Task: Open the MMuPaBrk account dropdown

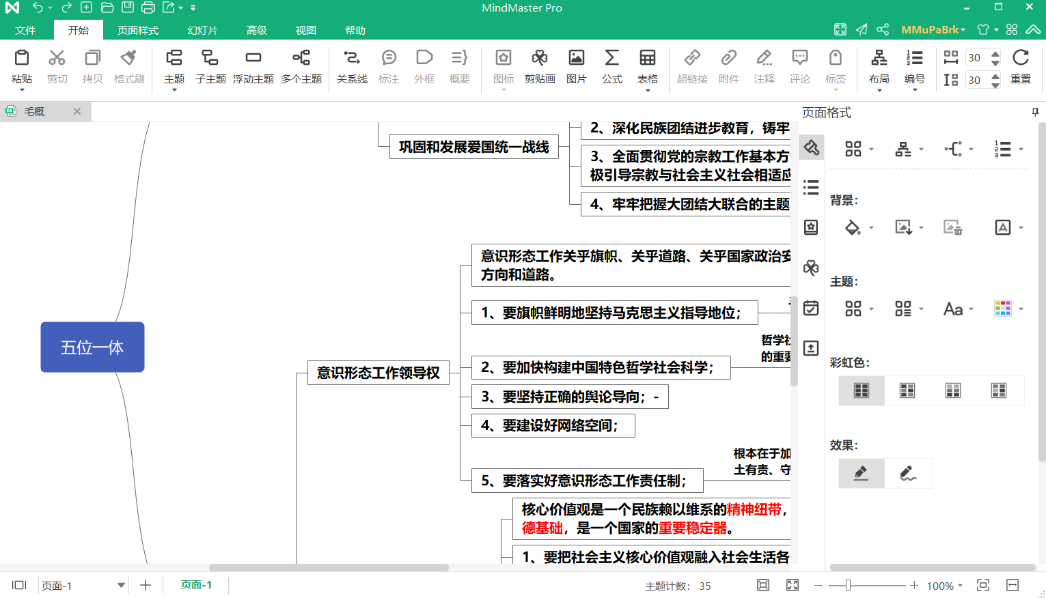Action: [933, 29]
